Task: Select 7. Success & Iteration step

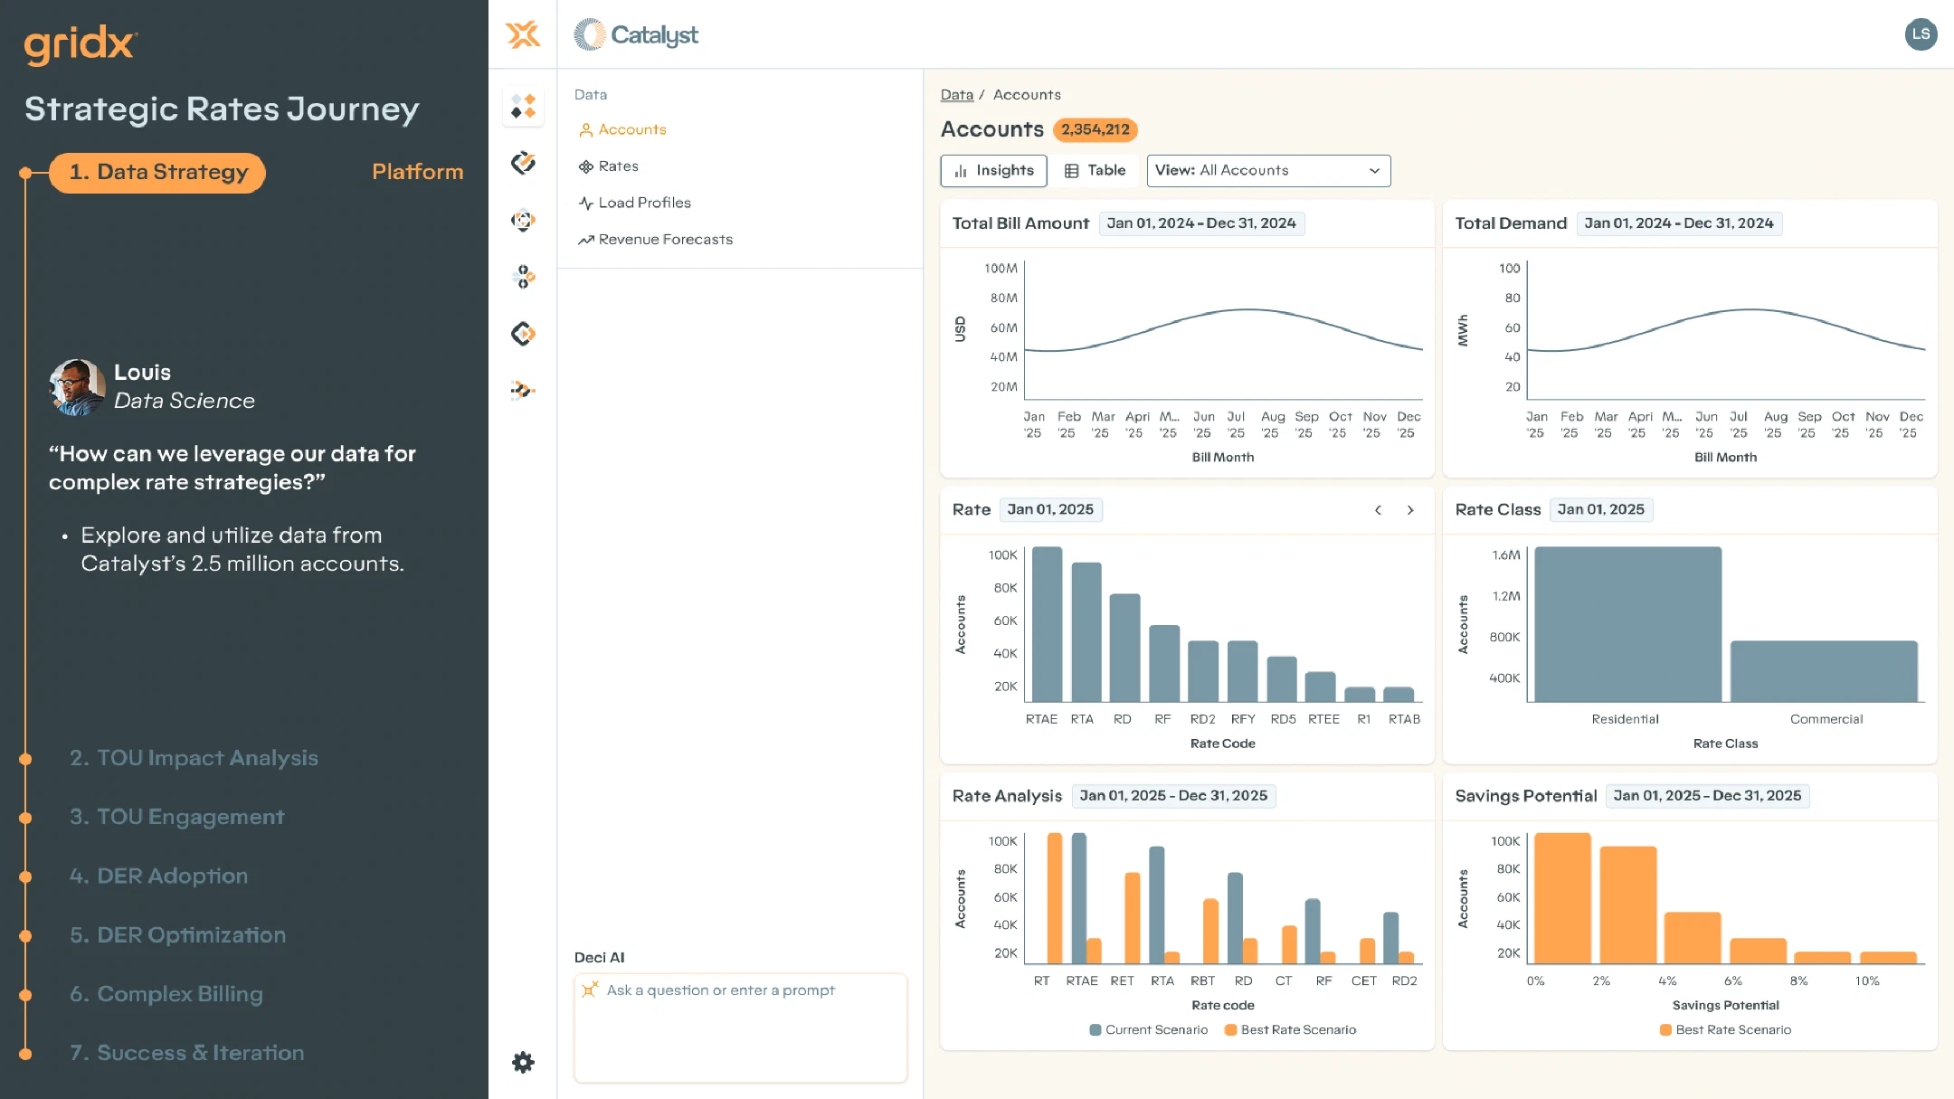Action: click(186, 1053)
